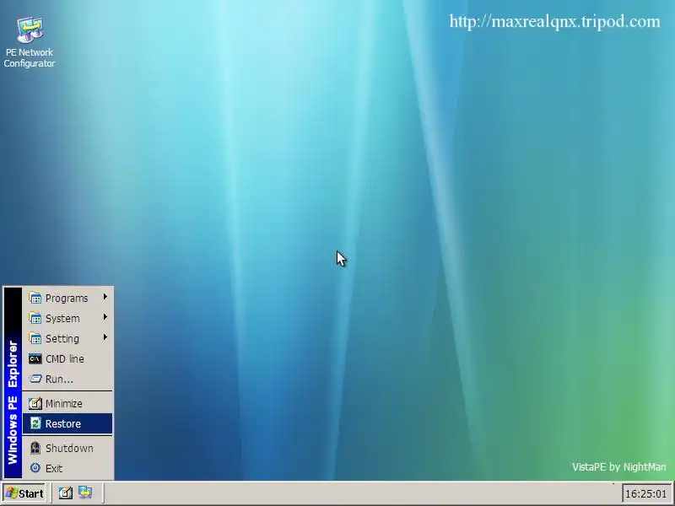This screenshot has width=675, height=506.
Task: Click the blue power Exit icon
Action: click(35, 468)
